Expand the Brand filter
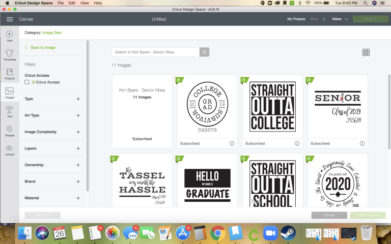The height and width of the screenshot is (244, 391). tap(78, 181)
